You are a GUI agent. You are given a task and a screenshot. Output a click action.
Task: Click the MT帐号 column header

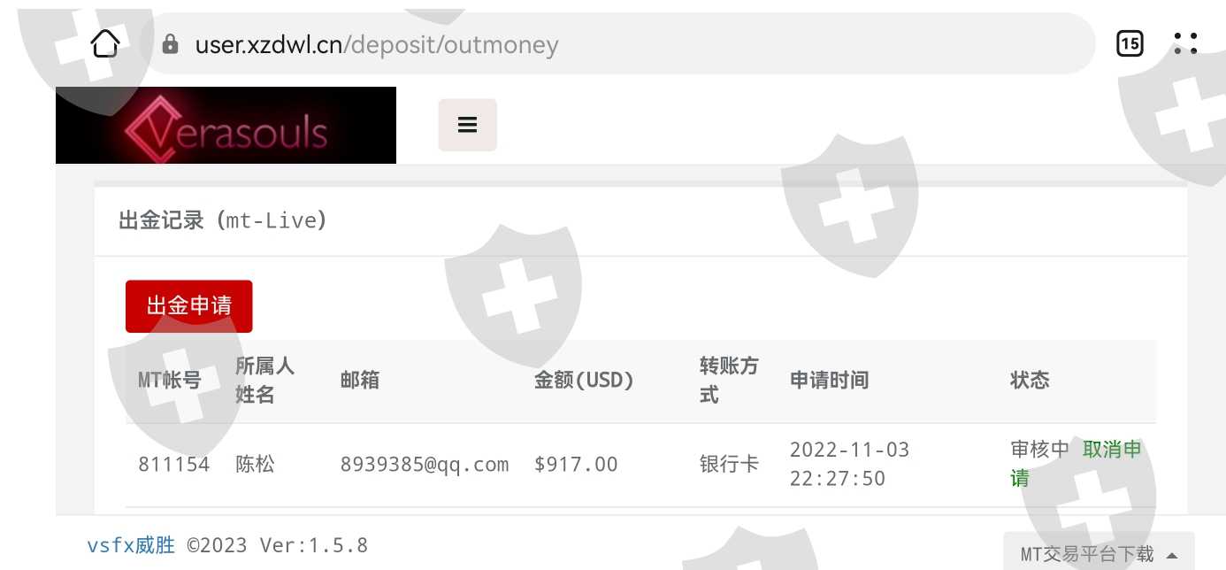tap(170, 381)
